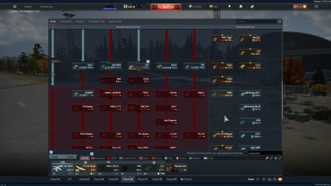Image resolution: width=331 pixels, height=186 pixels.
Task: Open the Presets list menu
Action: (186, 179)
